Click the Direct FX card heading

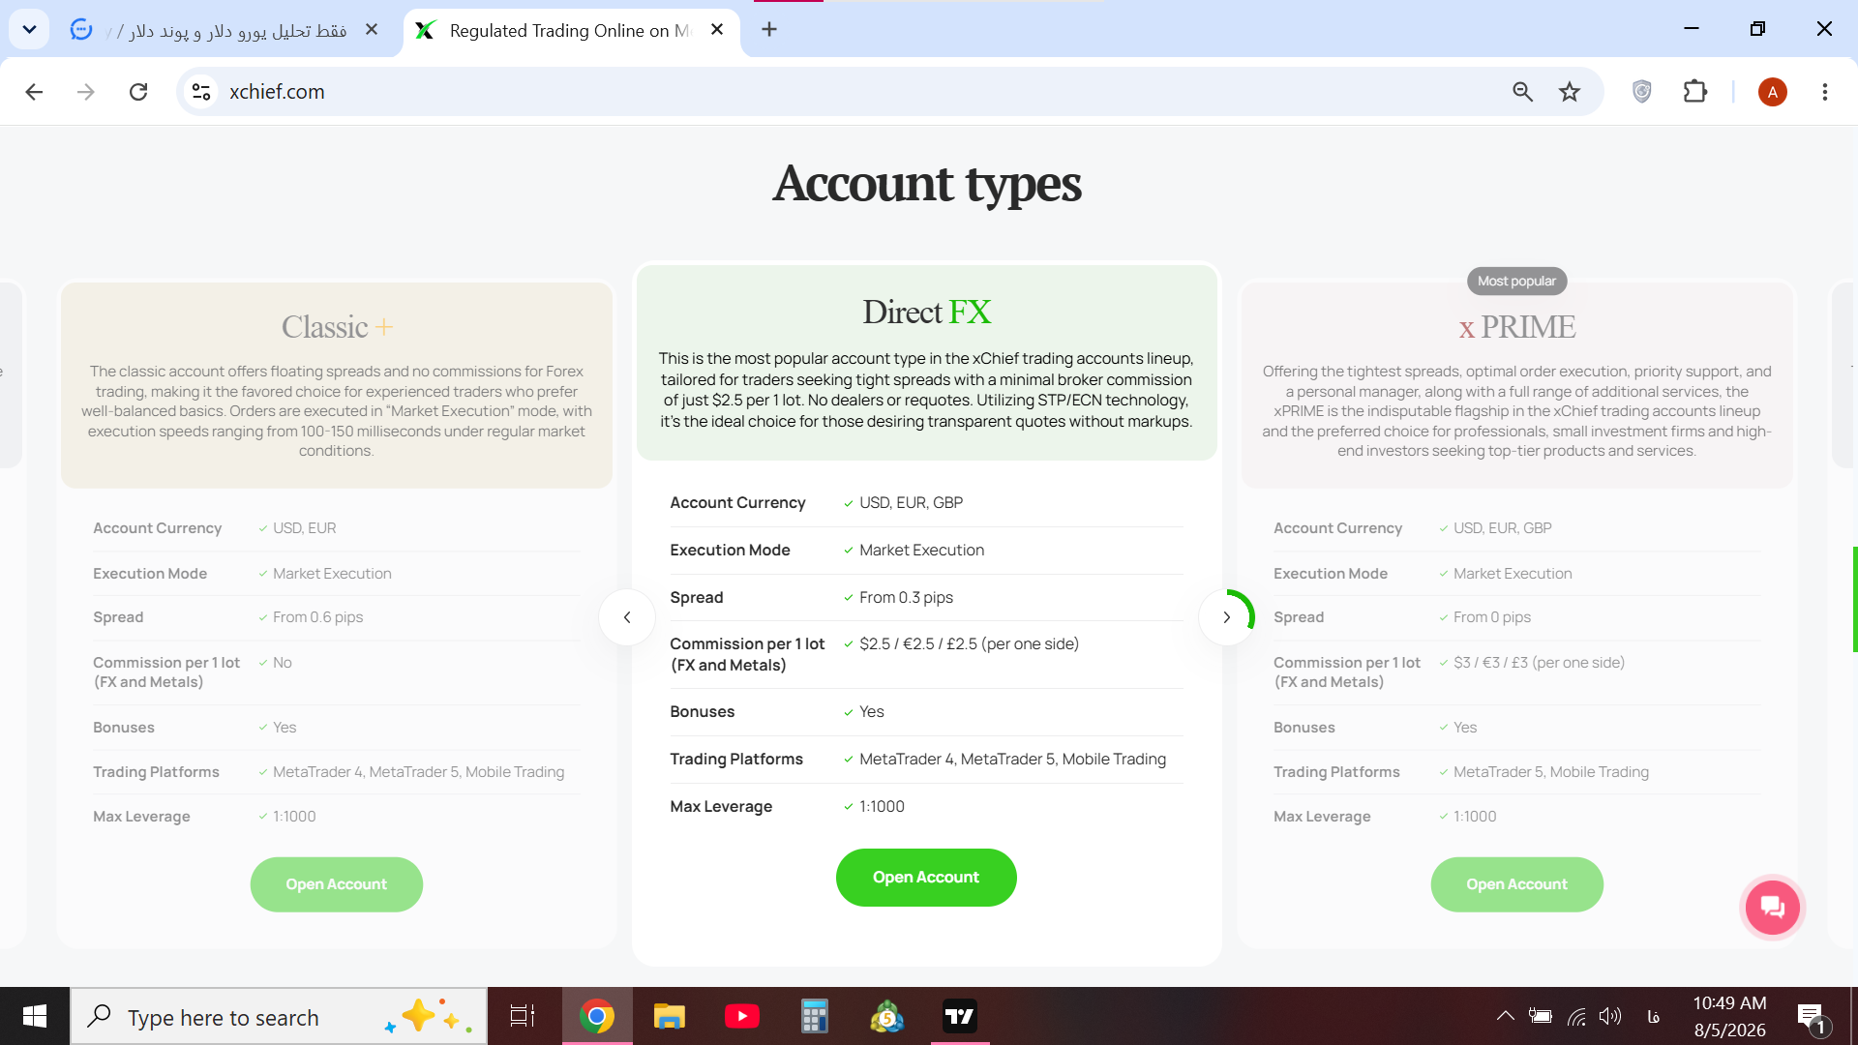(x=926, y=312)
